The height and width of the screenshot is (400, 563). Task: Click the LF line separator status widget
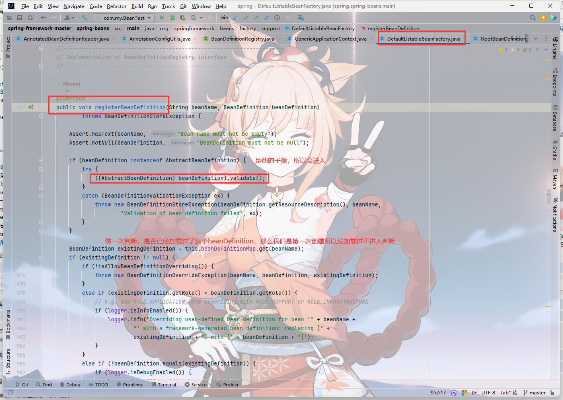click(474, 392)
